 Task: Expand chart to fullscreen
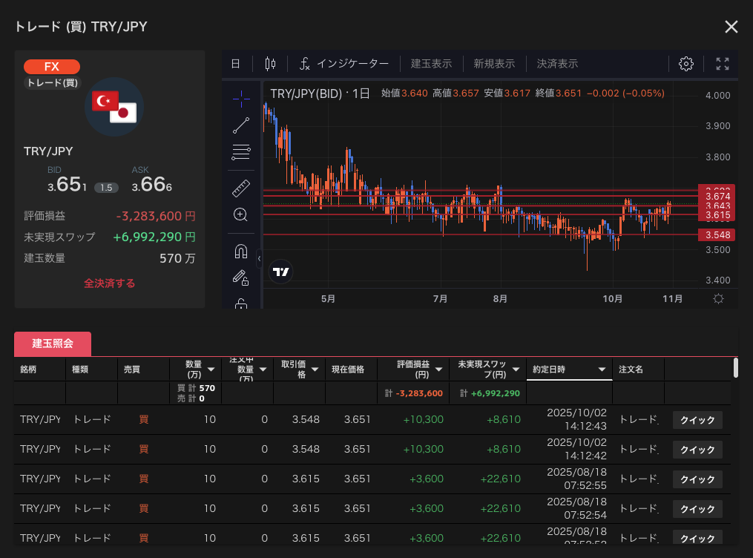click(722, 64)
